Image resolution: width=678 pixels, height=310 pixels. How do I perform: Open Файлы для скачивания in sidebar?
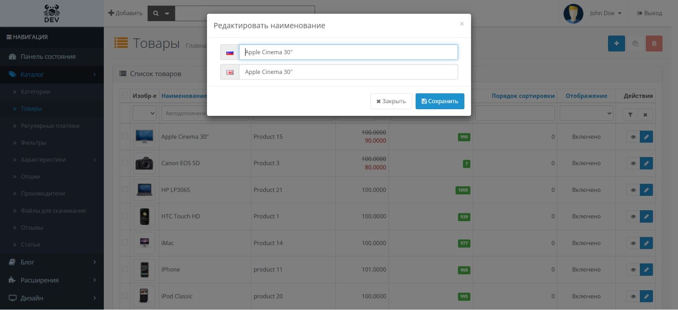53,211
